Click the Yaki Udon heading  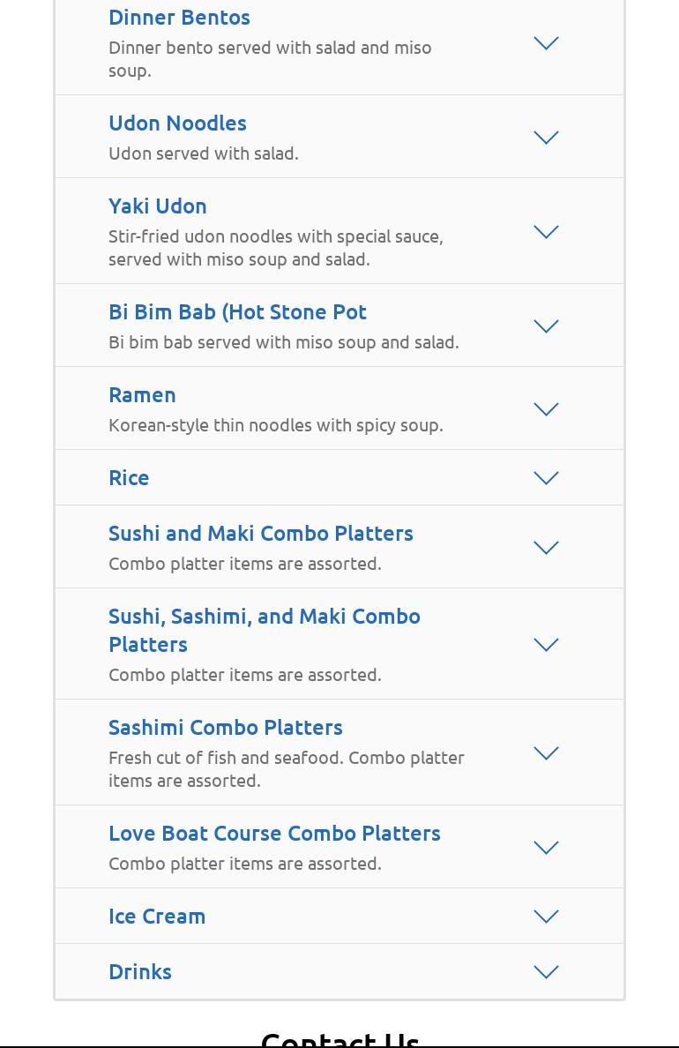pos(158,206)
